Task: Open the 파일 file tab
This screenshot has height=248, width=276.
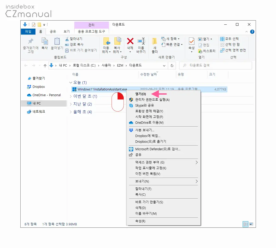Action: point(28,31)
